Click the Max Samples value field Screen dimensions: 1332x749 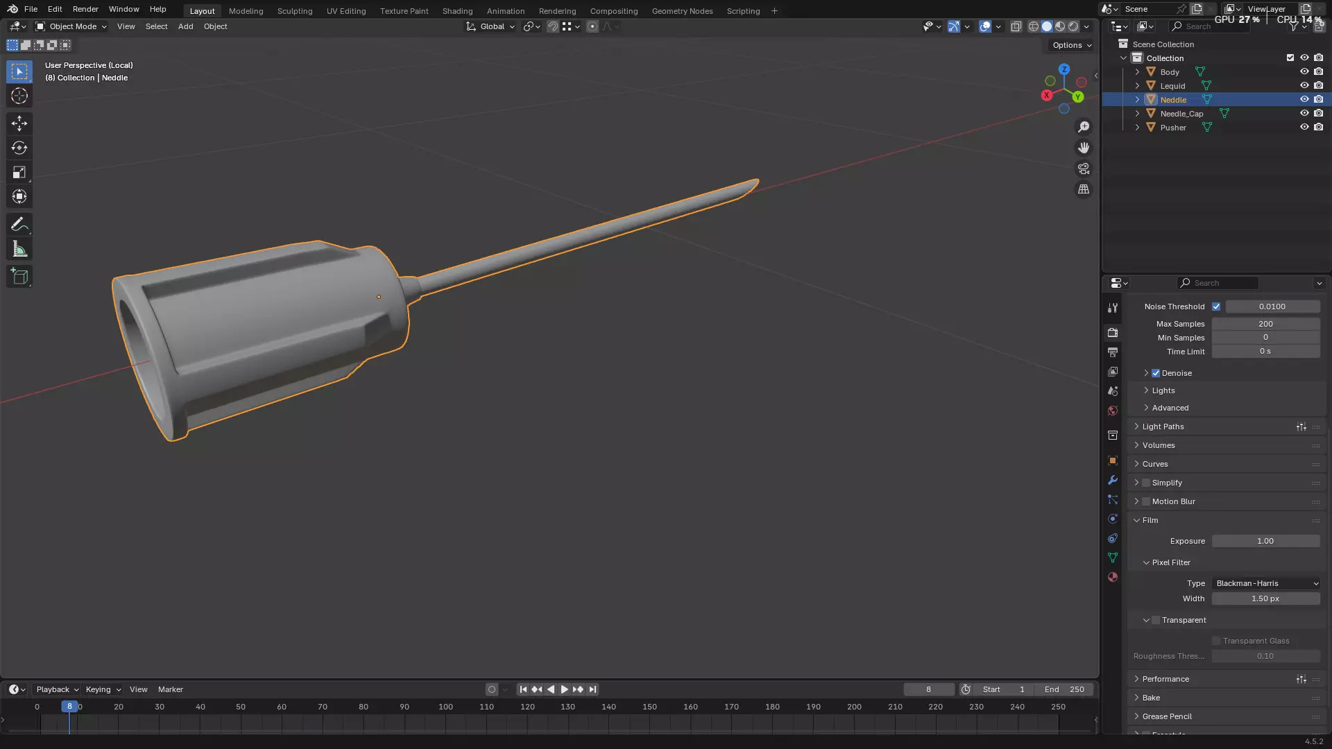1265,324
